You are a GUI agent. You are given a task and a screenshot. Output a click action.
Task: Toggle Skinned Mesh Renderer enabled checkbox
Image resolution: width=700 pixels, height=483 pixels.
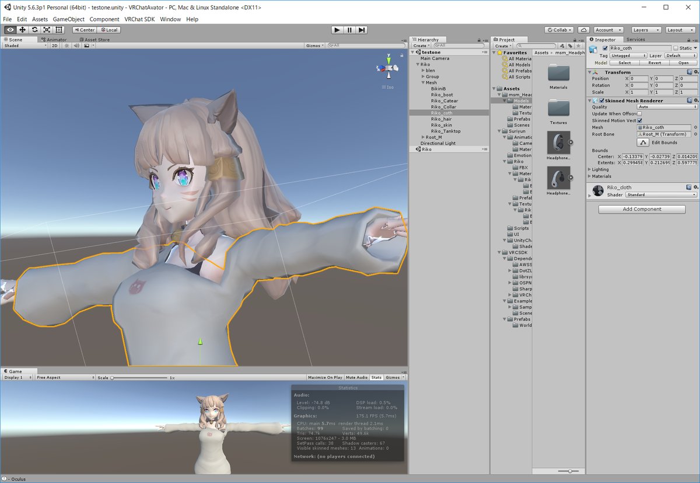coord(602,100)
